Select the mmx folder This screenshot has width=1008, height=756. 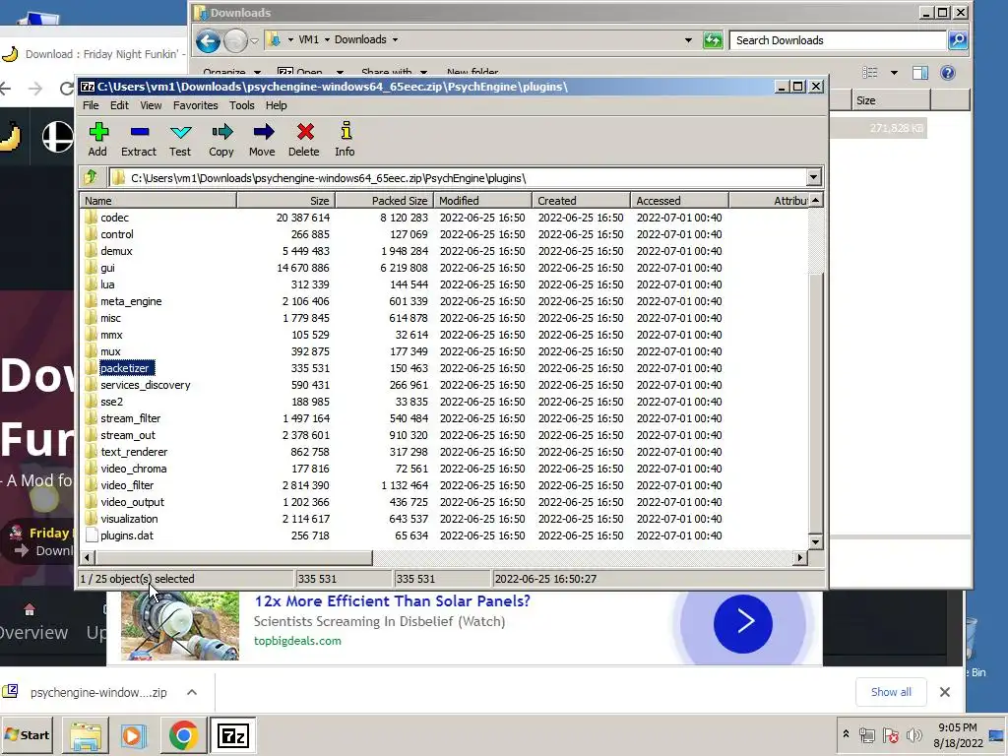click(x=111, y=335)
